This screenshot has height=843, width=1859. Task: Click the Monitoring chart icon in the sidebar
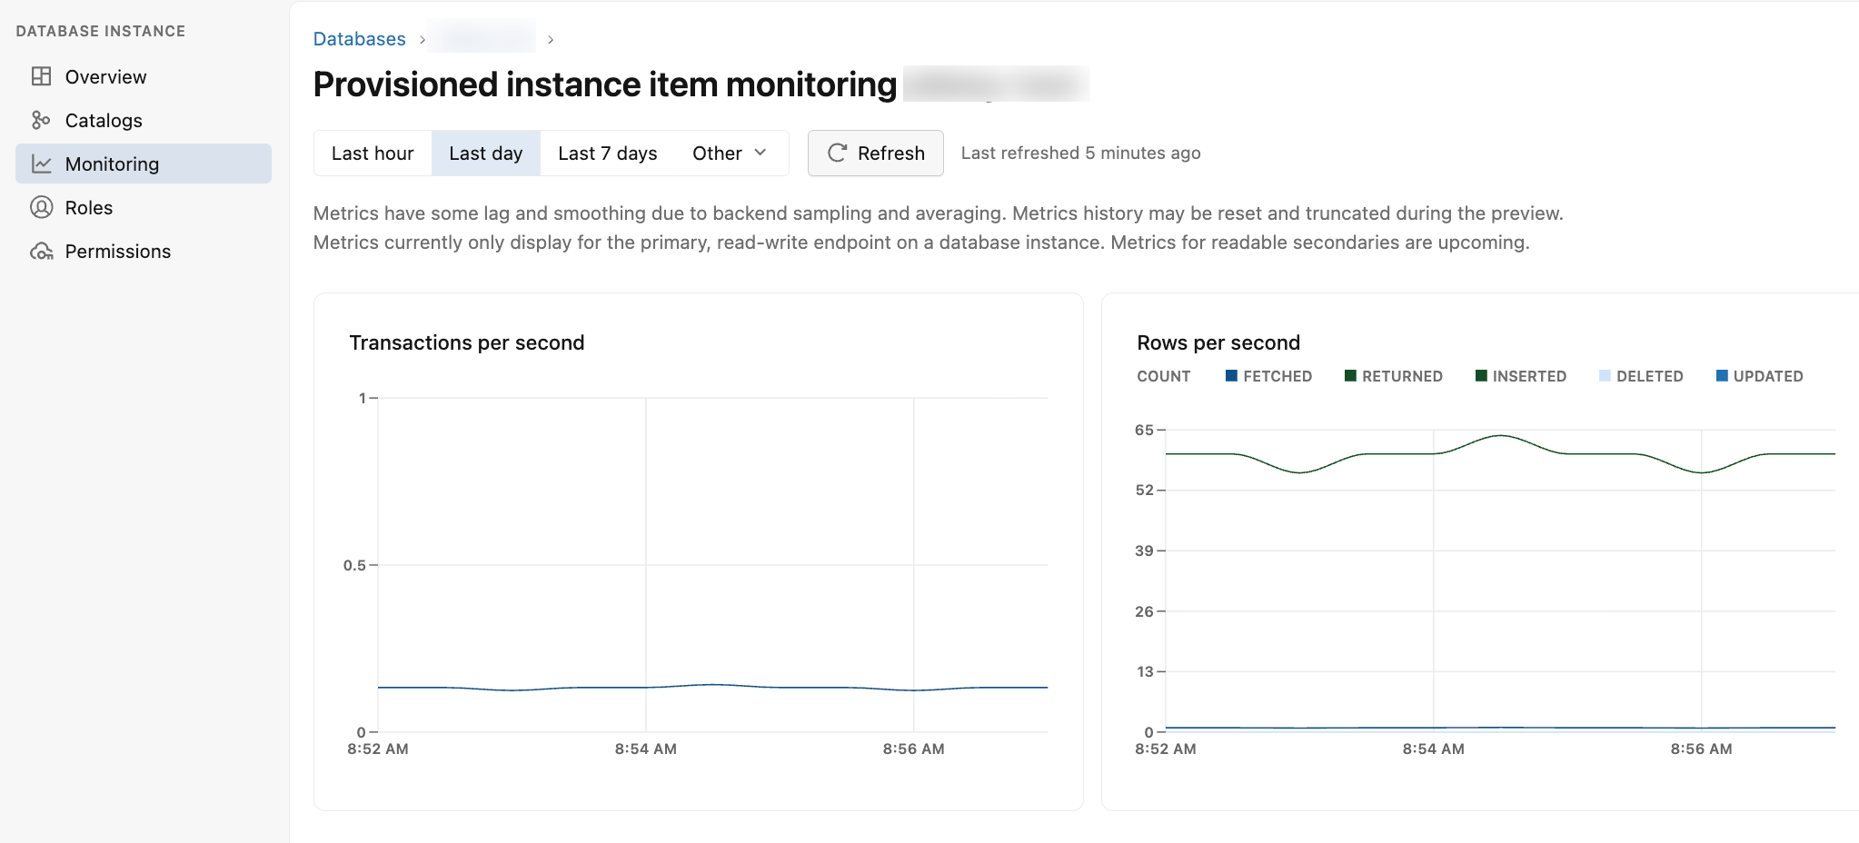40,164
